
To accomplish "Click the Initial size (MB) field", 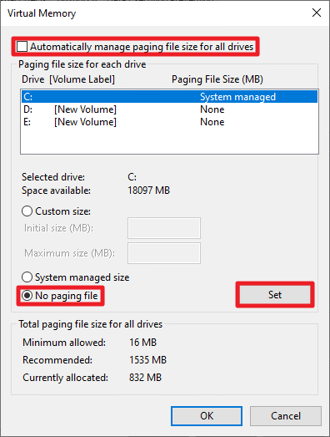I will click(x=164, y=228).
